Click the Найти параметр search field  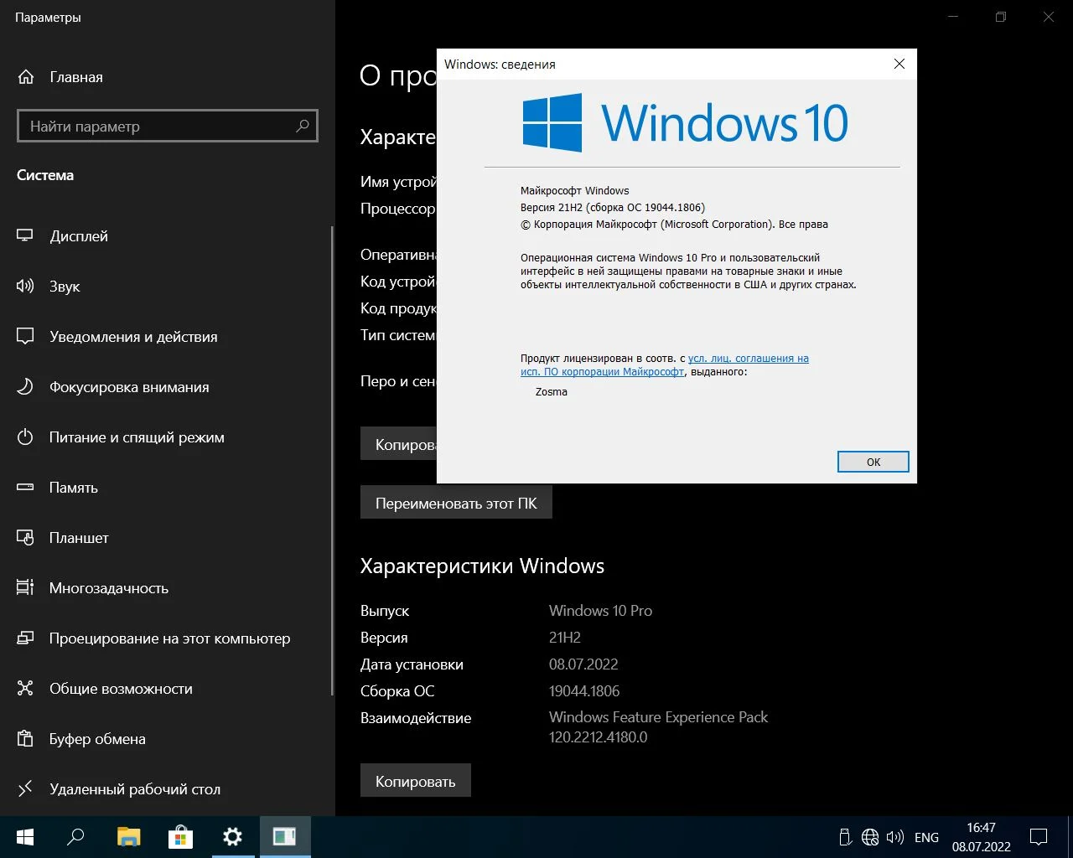[x=159, y=127]
